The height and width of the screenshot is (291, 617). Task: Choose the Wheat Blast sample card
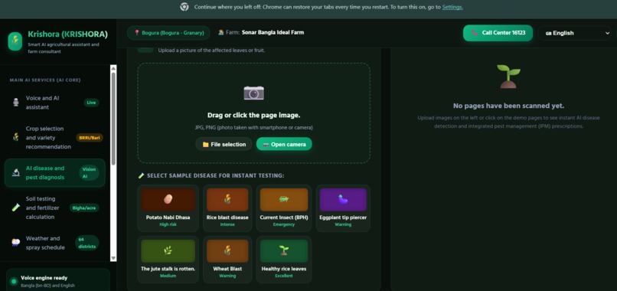[227, 260]
